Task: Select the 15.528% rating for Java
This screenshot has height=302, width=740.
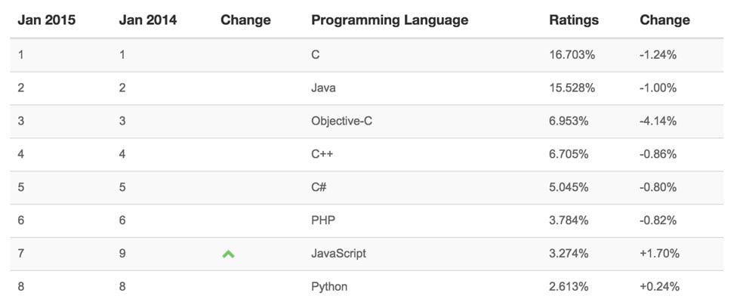Action: point(572,88)
